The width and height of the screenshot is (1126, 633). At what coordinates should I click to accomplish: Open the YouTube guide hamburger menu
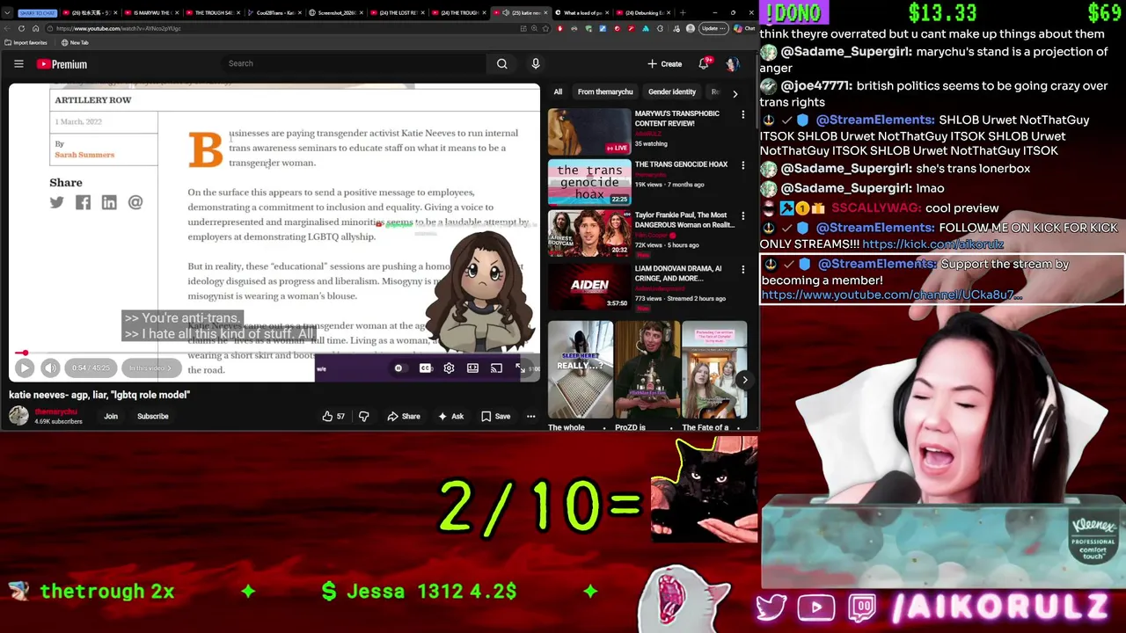pos(18,63)
